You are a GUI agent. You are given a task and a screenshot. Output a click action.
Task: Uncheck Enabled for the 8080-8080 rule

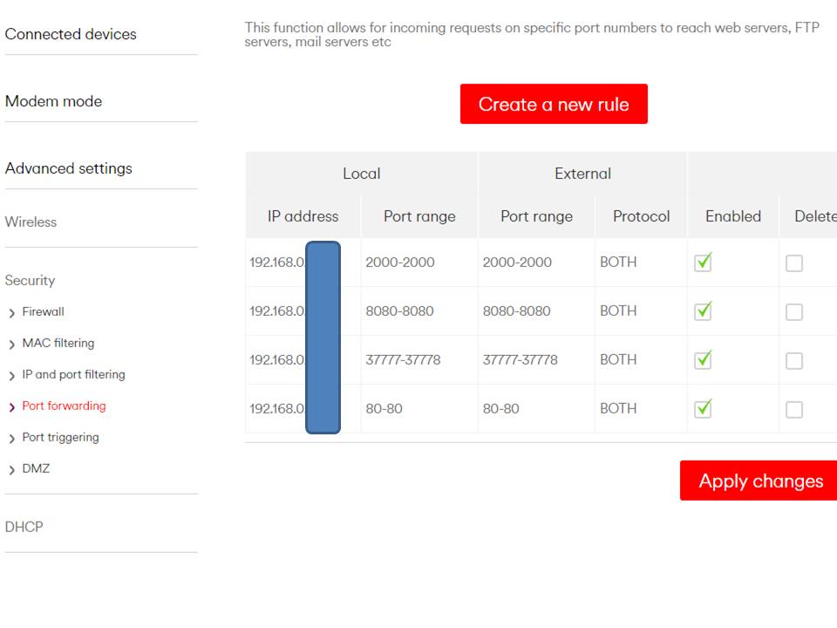point(703,311)
